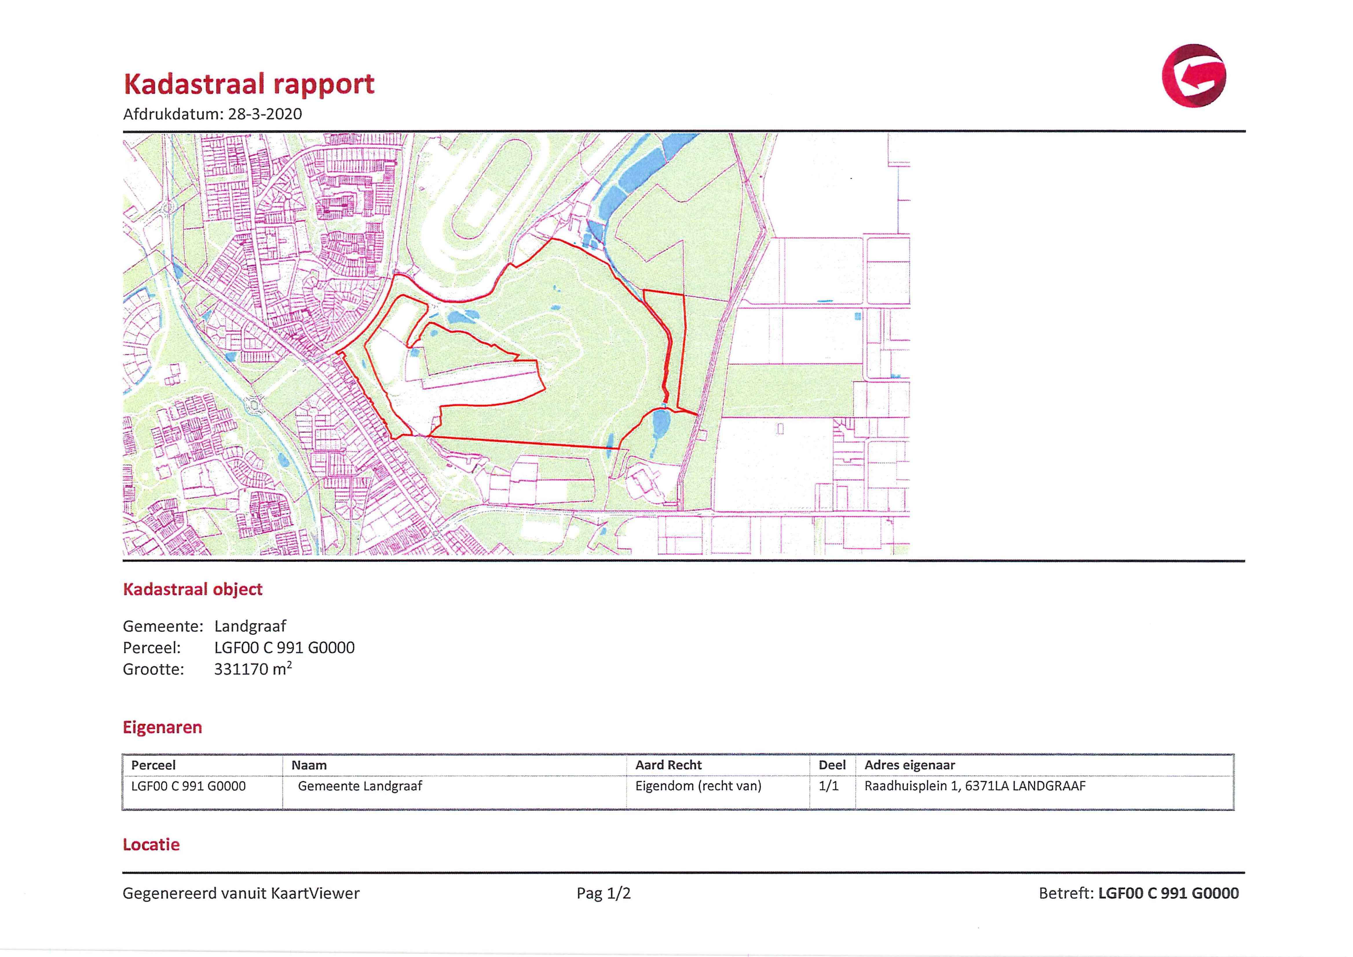This screenshot has height=957, width=1353.
Task: Click the Adres eigenaar column header
Action: pyautogui.click(x=910, y=765)
